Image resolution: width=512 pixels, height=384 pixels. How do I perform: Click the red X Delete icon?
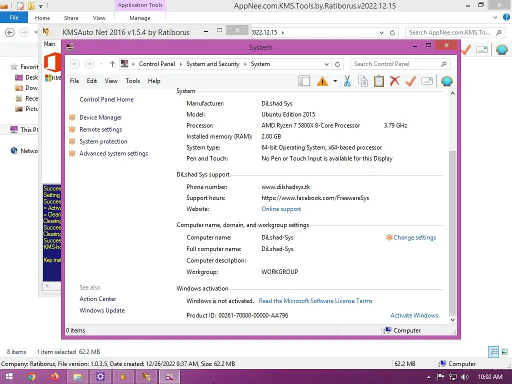[394, 80]
